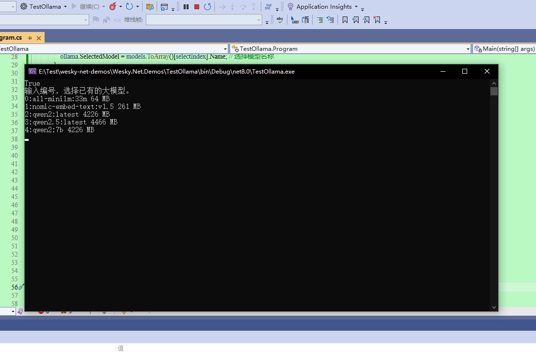
Task: Open Find in Files folder search icon
Action: 150,7
